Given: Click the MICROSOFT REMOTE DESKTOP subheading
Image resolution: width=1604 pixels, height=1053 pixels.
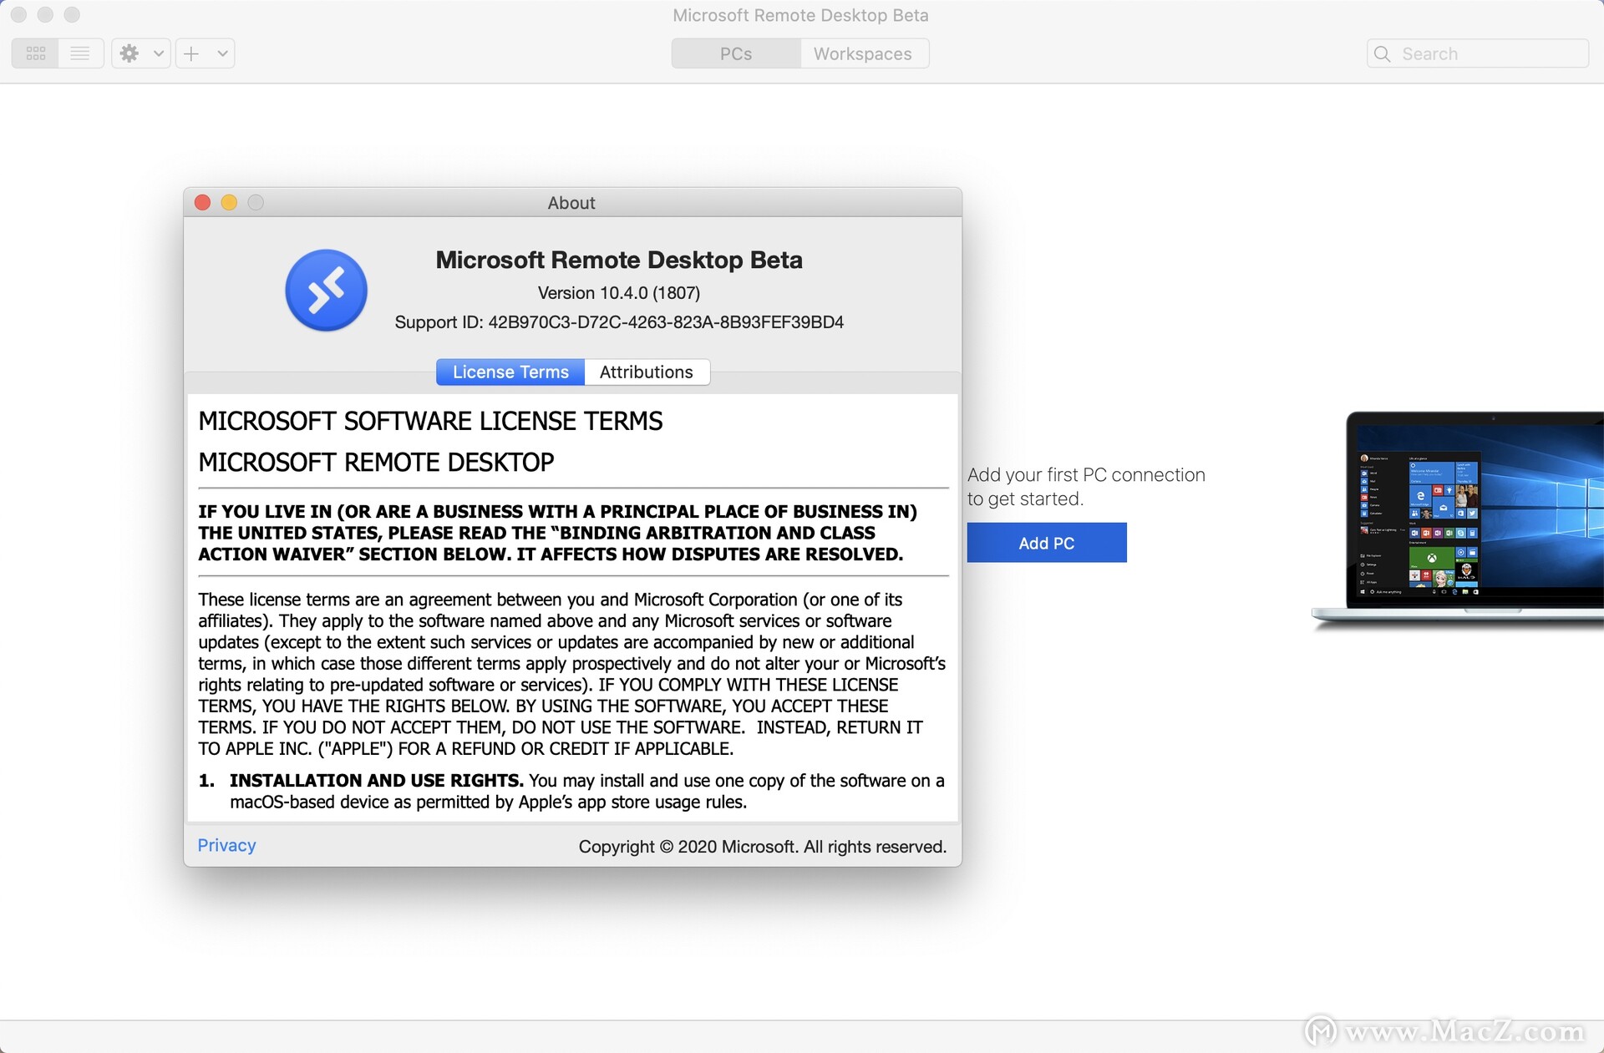Looking at the screenshot, I should pos(376,462).
